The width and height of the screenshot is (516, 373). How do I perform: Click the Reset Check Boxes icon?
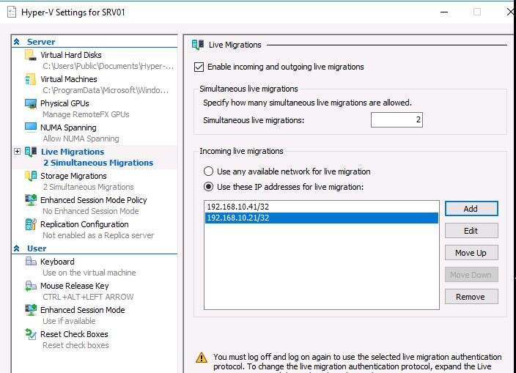click(31, 334)
